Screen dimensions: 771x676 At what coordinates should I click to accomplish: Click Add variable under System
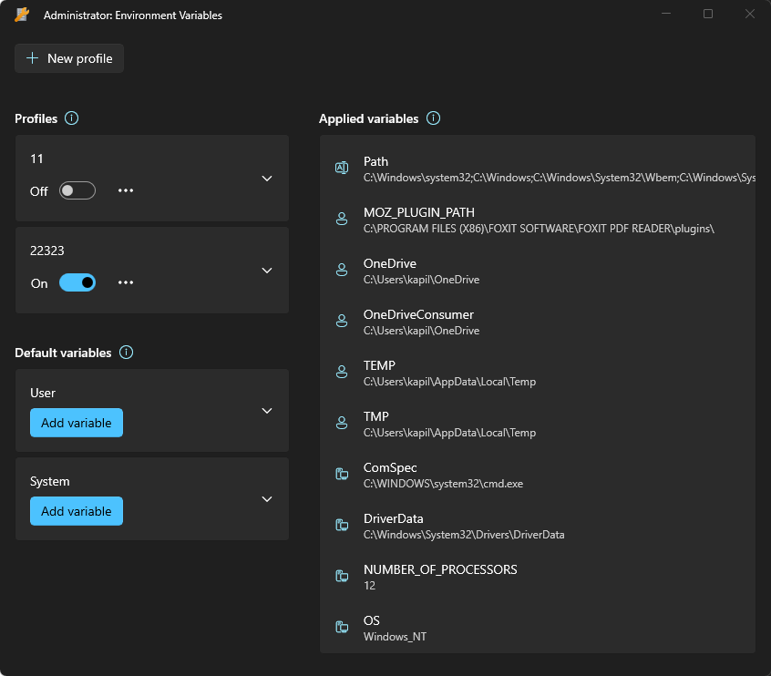click(x=77, y=511)
